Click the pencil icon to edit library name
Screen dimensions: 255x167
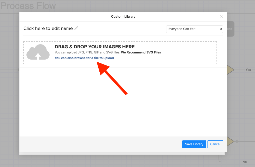(76, 28)
